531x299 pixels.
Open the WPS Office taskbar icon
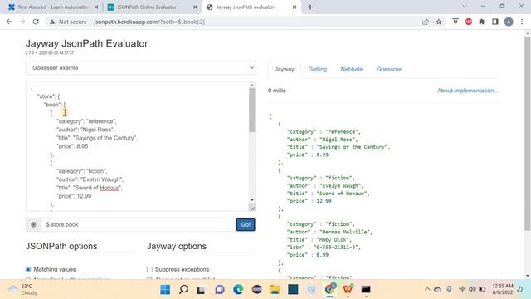coord(348,290)
